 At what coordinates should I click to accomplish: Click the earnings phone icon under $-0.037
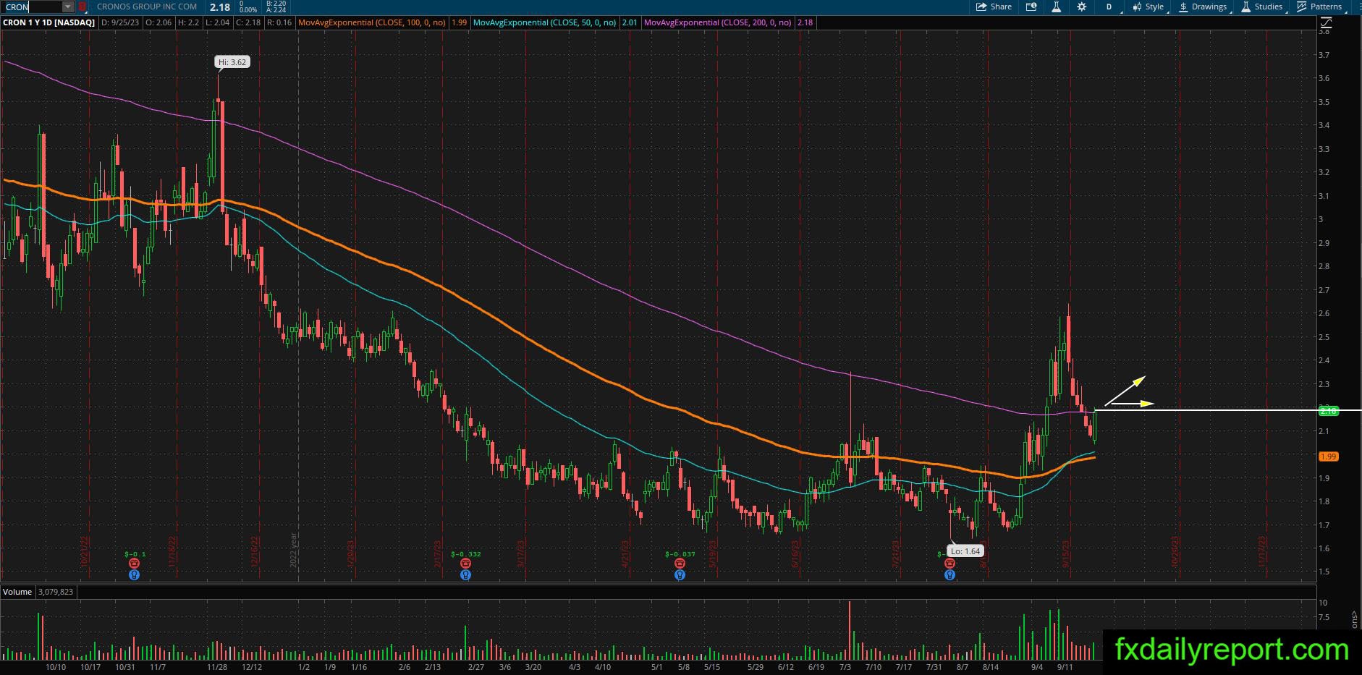click(x=680, y=564)
